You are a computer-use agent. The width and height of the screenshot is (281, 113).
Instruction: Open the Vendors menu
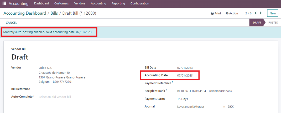tap(80, 3)
